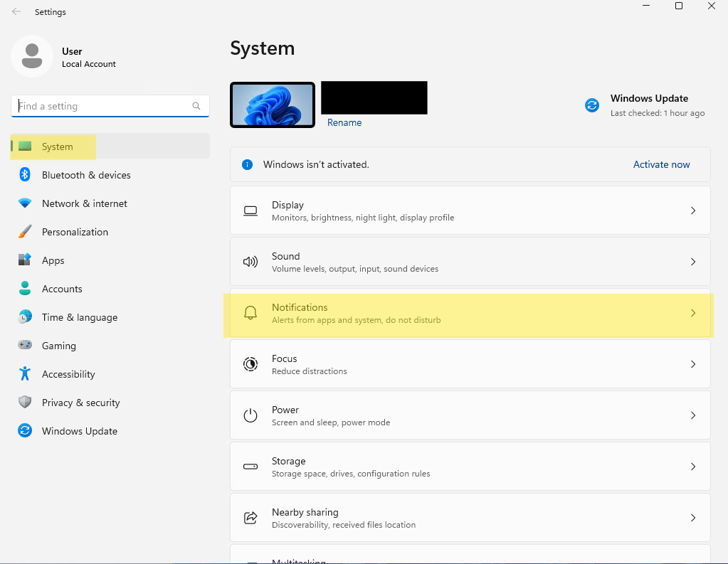
Task: Click the Sound speaker icon
Action: [x=250, y=262]
